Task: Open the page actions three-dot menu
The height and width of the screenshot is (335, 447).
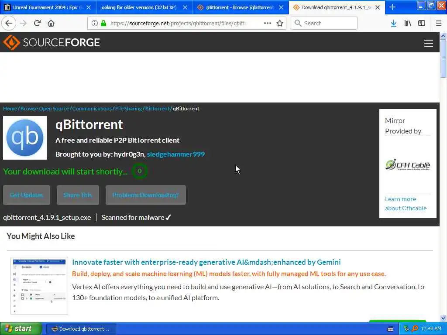Action: click(x=268, y=23)
